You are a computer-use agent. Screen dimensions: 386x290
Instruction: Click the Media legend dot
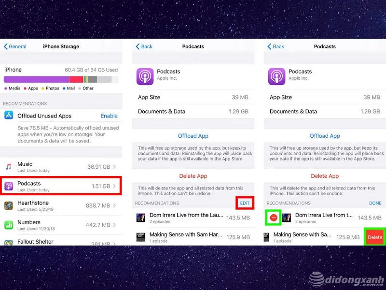[x=6, y=88]
